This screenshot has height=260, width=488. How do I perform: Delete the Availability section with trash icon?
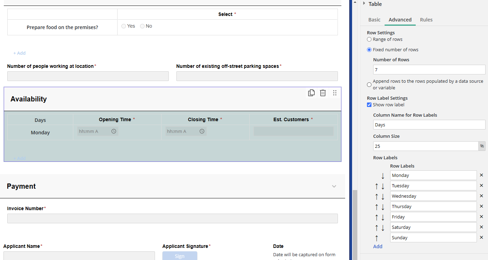[323, 93]
